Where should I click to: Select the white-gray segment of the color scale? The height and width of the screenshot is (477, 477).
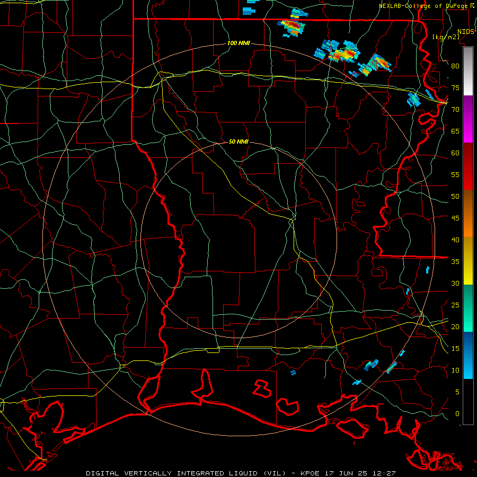click(x=468, y=71)
